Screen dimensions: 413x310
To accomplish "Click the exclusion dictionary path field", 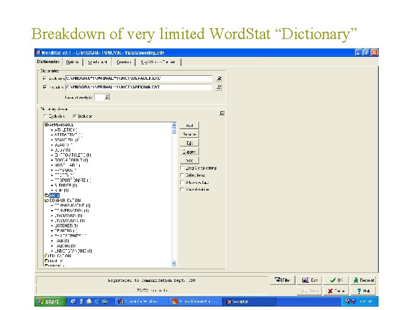I will (x=139, y=78).
